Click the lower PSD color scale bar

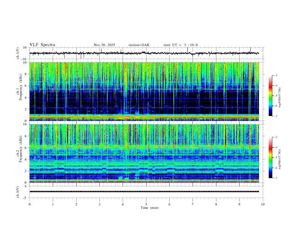coord(271,158)
